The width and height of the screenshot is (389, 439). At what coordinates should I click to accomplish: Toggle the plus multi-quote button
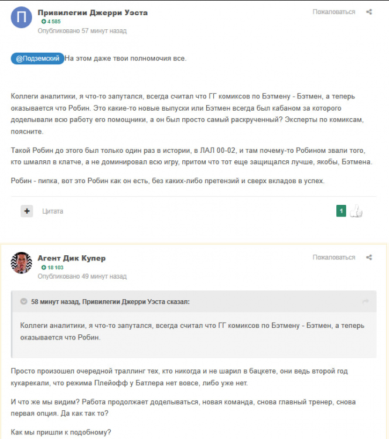click(x=27, y=211)
